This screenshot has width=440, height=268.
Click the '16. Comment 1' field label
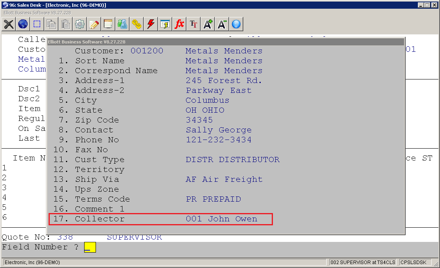tap(89, 209)
